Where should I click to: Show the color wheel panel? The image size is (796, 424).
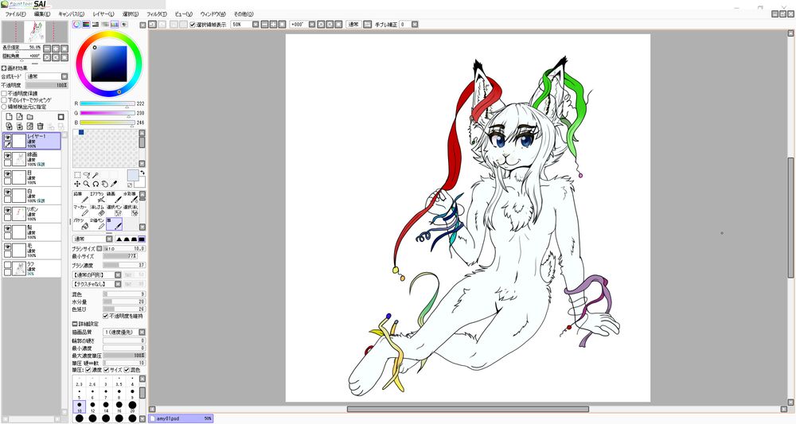[x=76, y=25]
